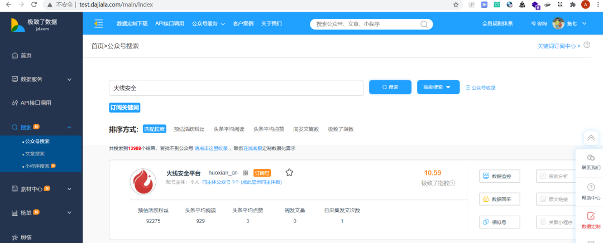Viewport: 603px width, 243px height.
Task: Open the browser extensions puzzle icon
Action: [573, 4]
